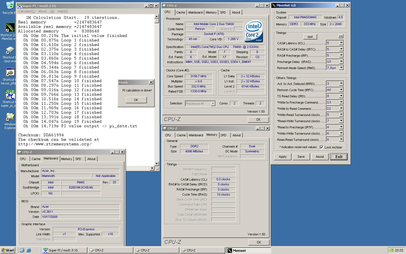
Task: Click the system clock showing 23:33
Action: click(399, 250)
